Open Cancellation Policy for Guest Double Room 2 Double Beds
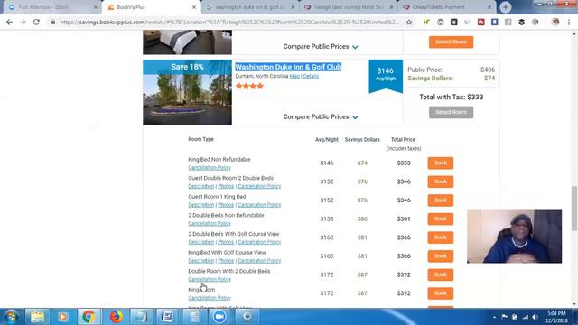Image resolution: width=578 pixels, height=325 pixels. tap(259, 186)
